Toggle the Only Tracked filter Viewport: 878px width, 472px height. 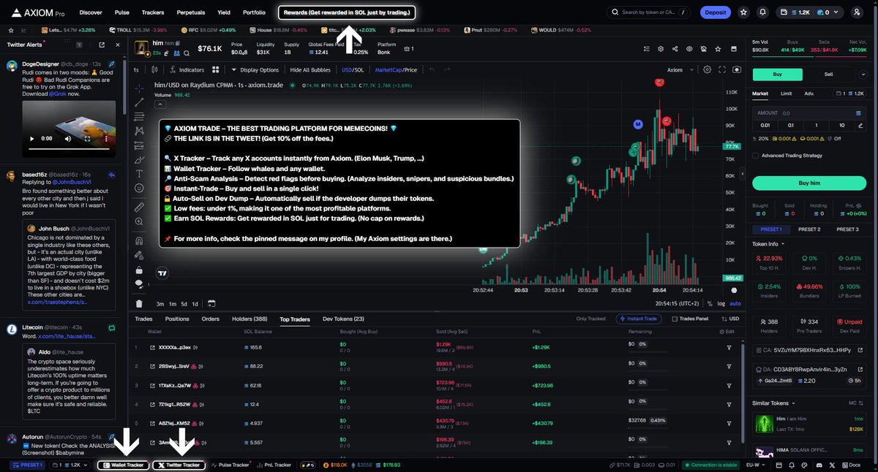click(590, 319)
